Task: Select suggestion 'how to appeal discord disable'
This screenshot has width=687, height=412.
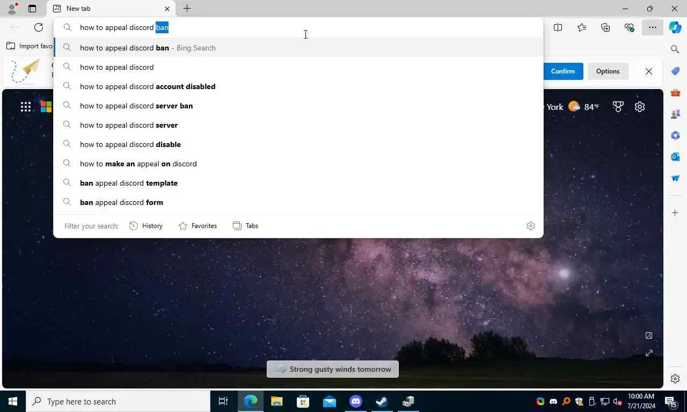Action: (x=298, y=144)
